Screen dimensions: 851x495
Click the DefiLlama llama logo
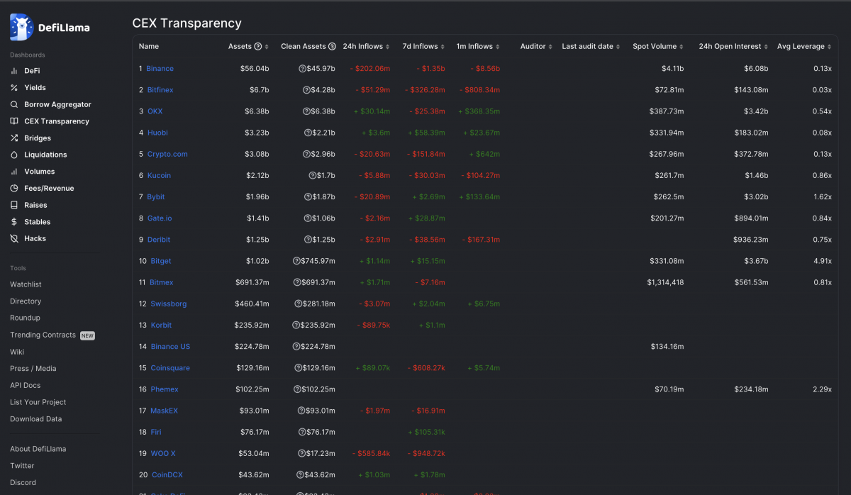[21, 27]
